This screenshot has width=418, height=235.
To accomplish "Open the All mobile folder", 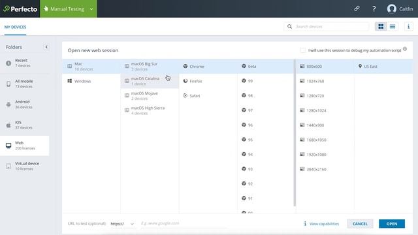I will coord(25,84).
